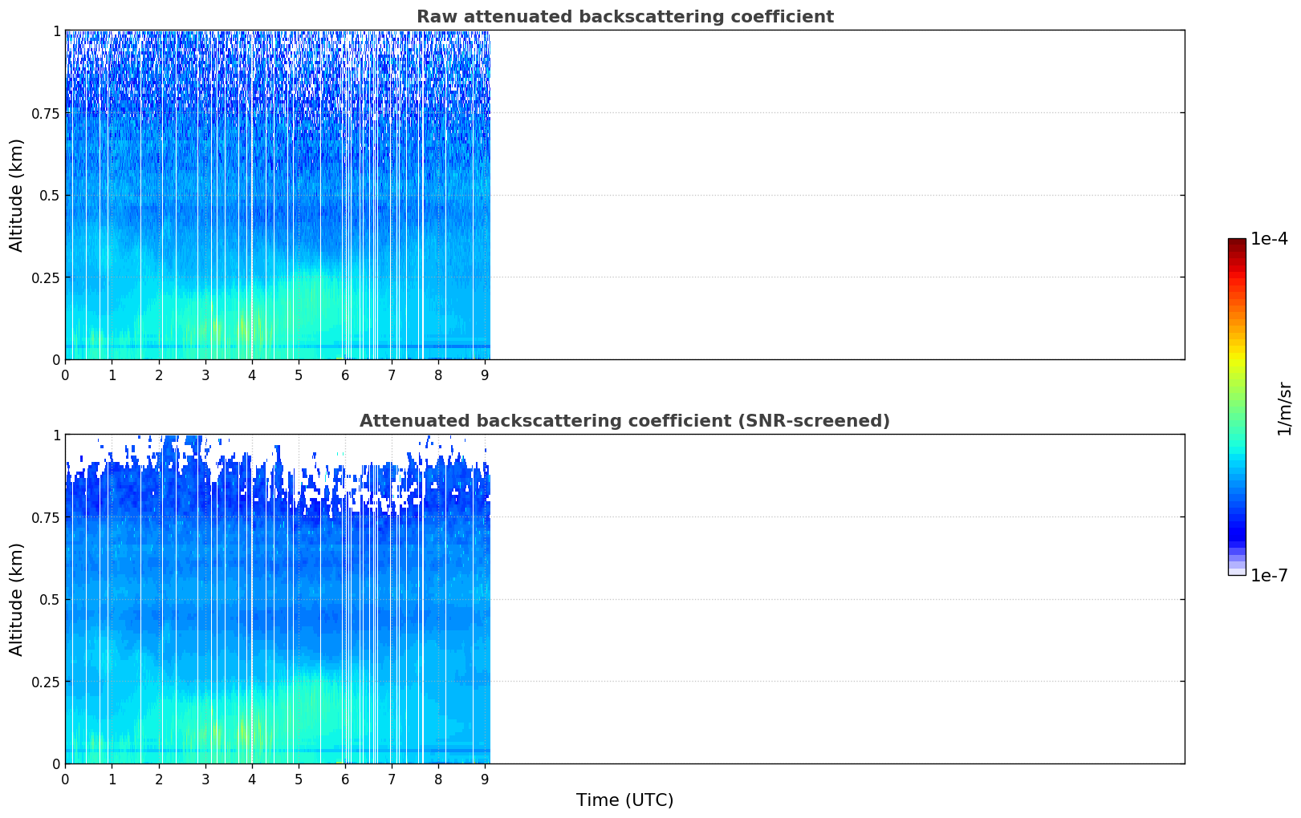Click the 'Attenuated backscattering coefficient (SNR-screened)' title

tap(624, 421)
